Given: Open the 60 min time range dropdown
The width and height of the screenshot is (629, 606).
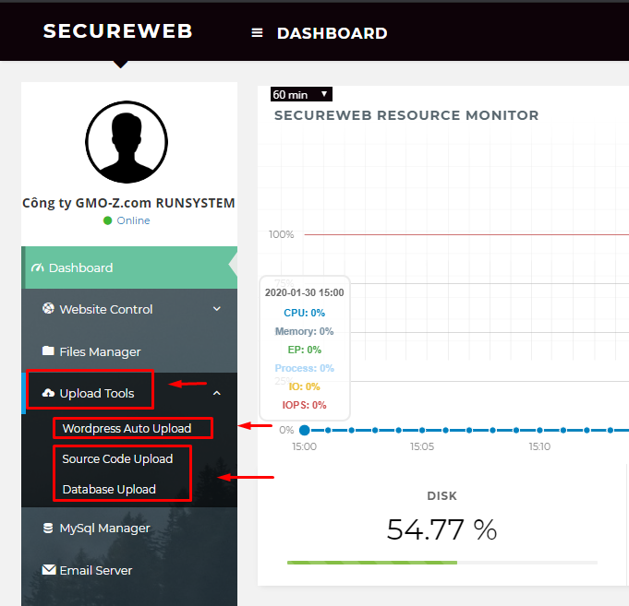Looking at the screenshot, I should 301,94.
